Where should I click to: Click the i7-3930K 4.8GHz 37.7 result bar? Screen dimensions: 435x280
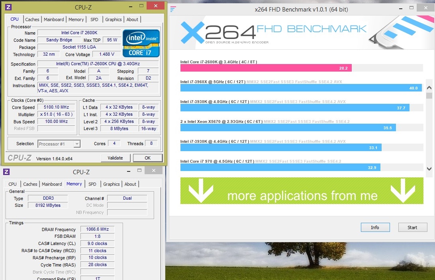click(x=295, y=108)
